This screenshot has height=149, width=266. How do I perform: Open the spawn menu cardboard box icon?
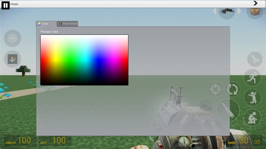click(x=255, y=12)
